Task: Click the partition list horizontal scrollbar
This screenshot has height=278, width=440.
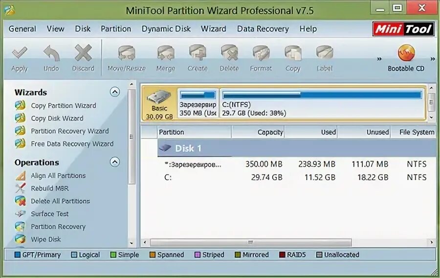Action: [x=251, y=242]
